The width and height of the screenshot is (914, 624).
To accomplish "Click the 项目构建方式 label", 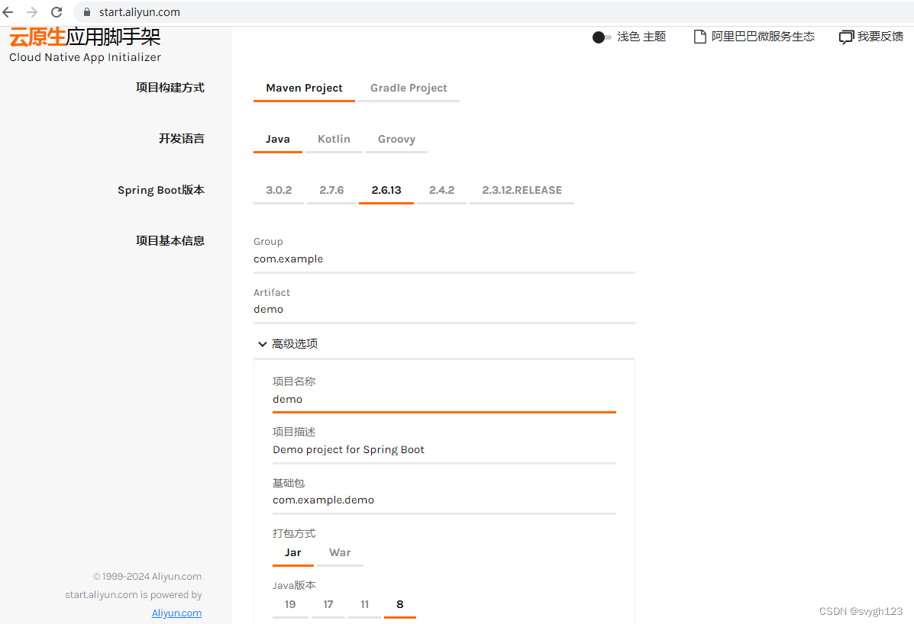I will (170, 88).
